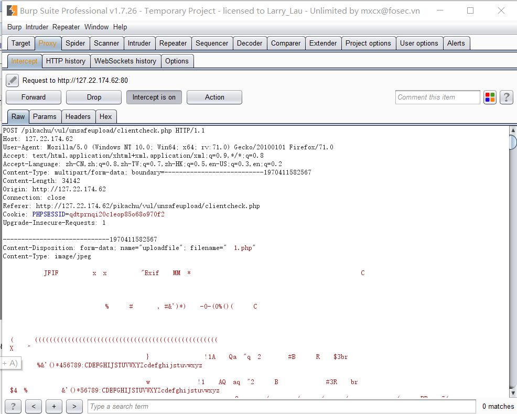
Task: Open the proxy Options sub-tab
Action: point(177,61)
